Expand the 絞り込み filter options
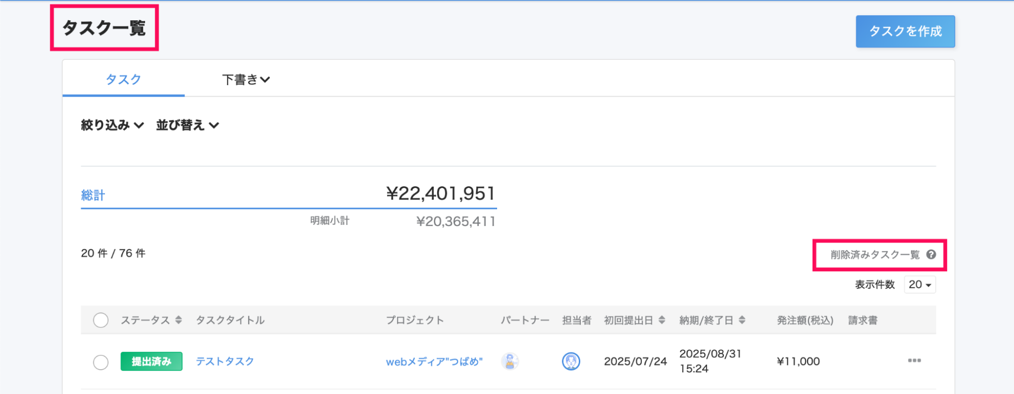This screenshot has width=1014, height=394. (113, 125)
